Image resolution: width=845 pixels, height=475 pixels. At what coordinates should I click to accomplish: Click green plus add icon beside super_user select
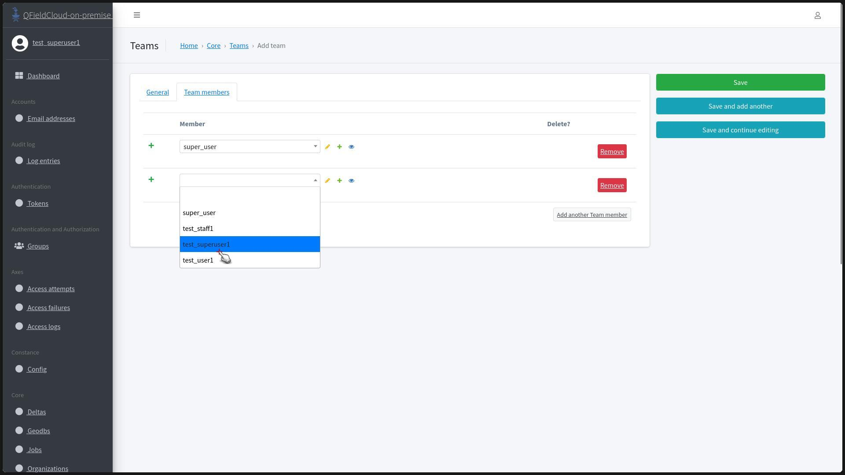coord(339,147)
